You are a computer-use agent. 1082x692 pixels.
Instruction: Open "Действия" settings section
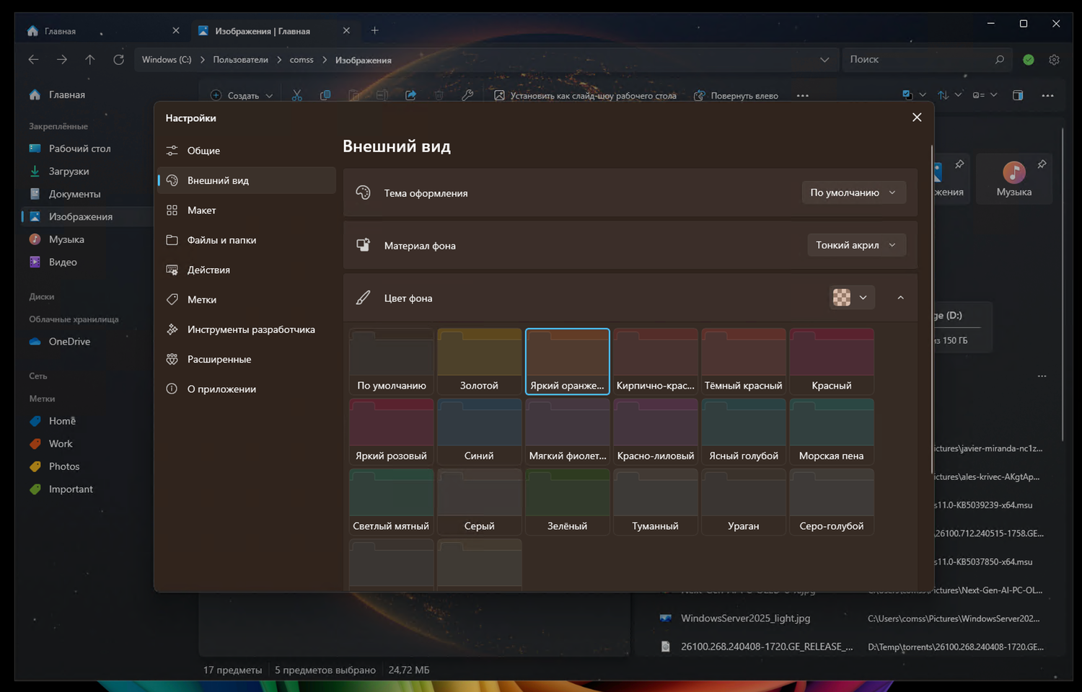click(x=247, y=270)
